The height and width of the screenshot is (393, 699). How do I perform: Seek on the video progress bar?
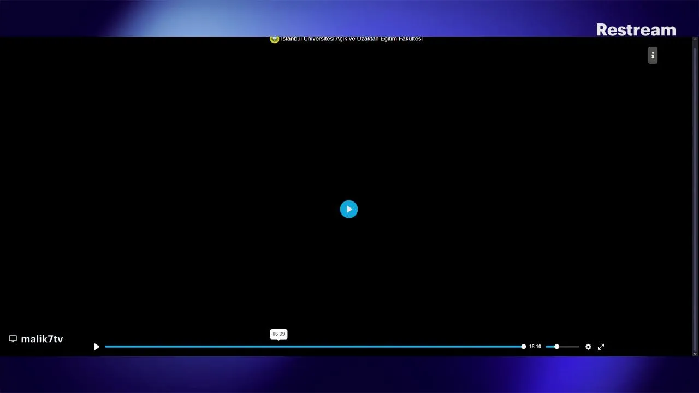[x=314, y=347]
